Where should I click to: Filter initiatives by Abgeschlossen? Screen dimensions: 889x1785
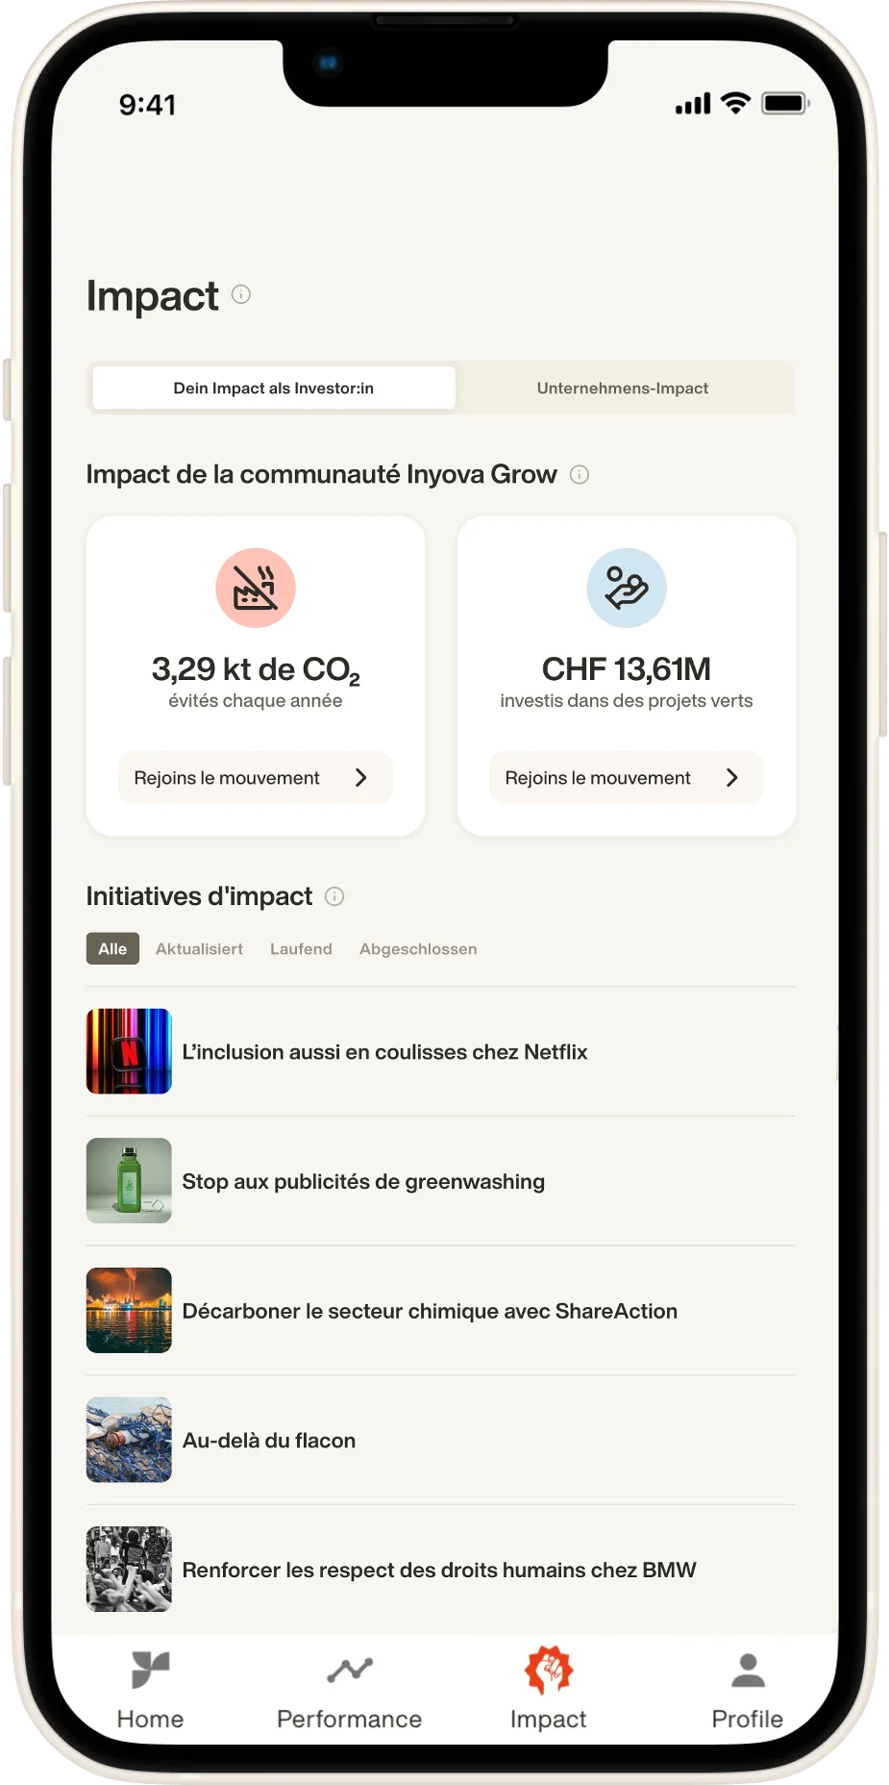418,948
